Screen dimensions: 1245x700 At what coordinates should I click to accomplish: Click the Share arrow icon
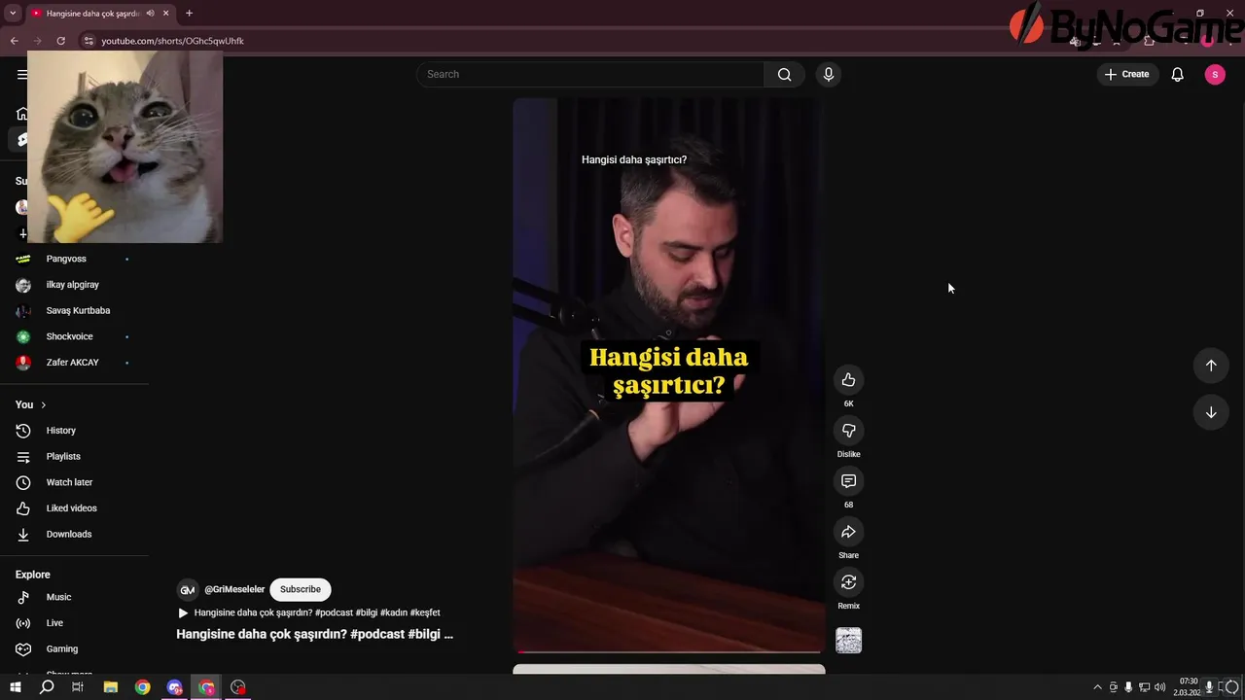[x=848, y=532]
